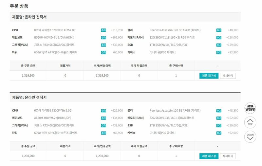Click 추가 badge for 600W power in first quote
The image size is (262, 166).
coord(103,52)
